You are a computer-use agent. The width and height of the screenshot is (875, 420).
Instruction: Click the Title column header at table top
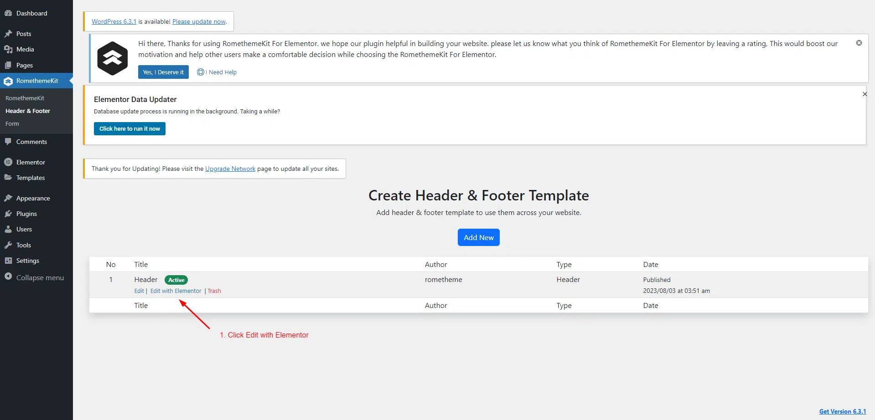[x=141, y=264]
